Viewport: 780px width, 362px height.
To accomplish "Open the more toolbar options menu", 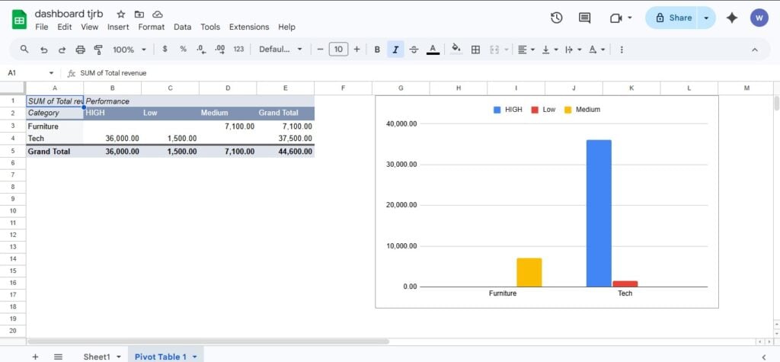I will tap(622, 50).
